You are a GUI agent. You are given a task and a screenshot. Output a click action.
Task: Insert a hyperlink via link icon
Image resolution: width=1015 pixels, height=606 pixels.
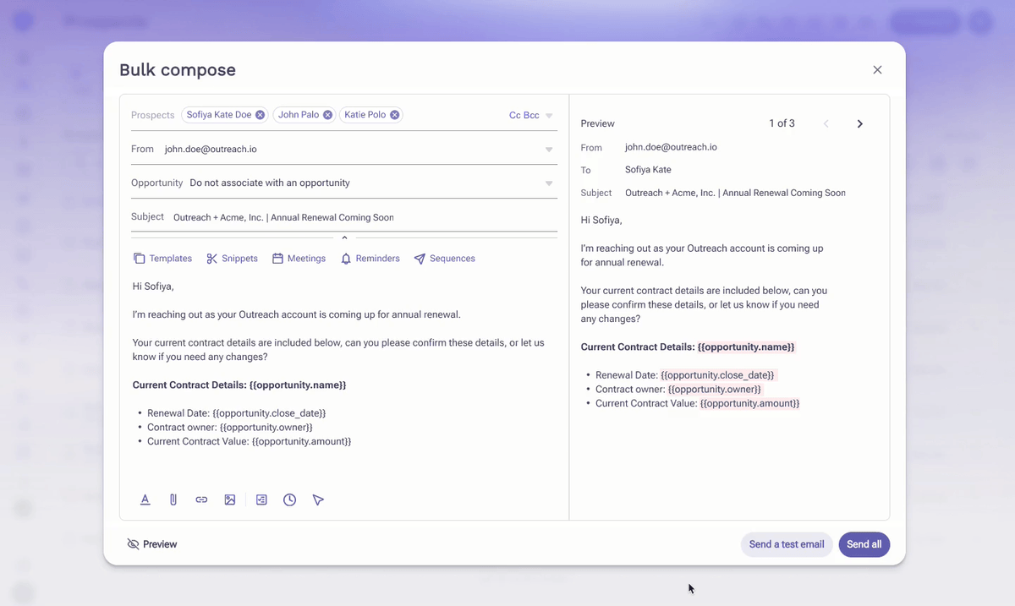[201, 500]
